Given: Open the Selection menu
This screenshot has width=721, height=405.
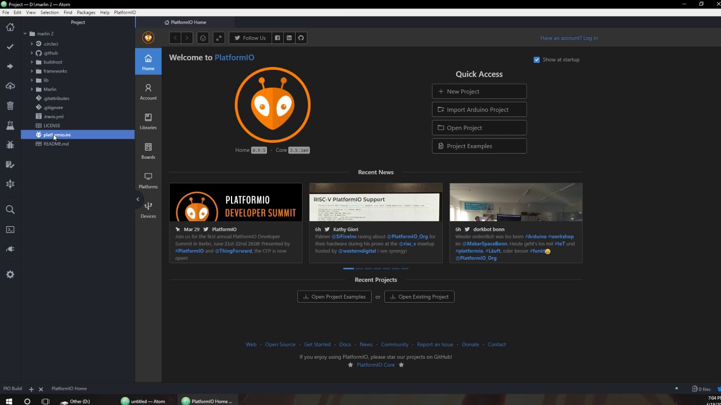Looking at the screenshot, I should (50, 12).
